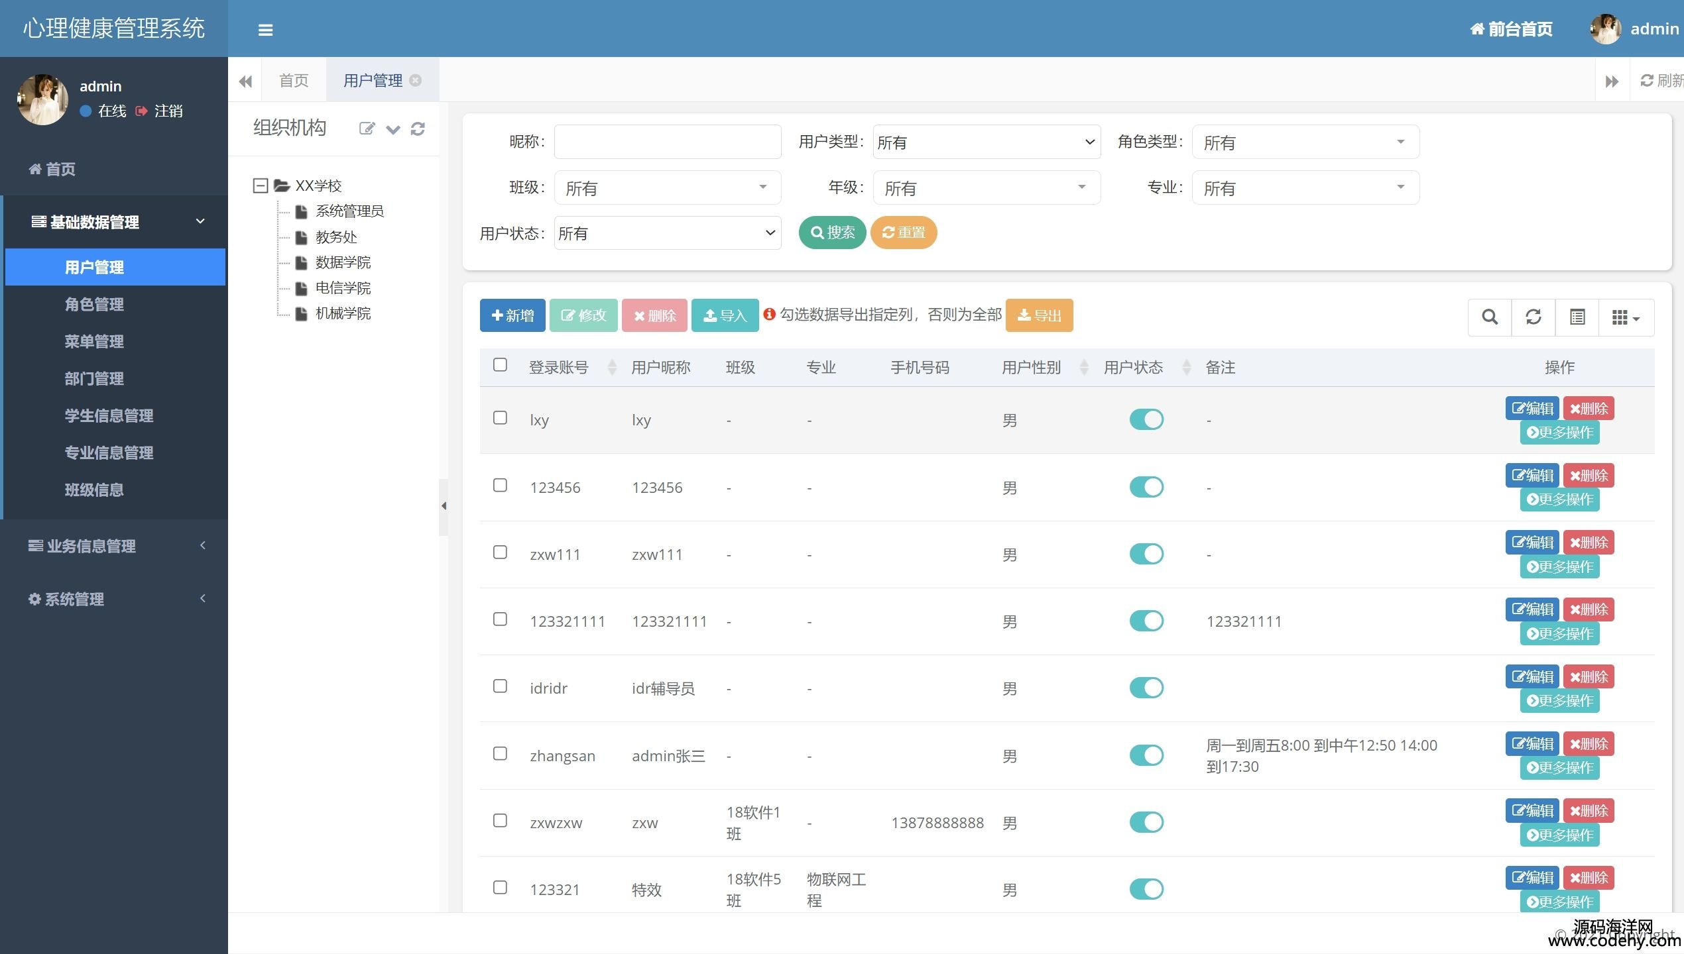This screenshot has width=1684, height=954.
Task: Click the toolbar 删除 button
Action: click(654, 315)
